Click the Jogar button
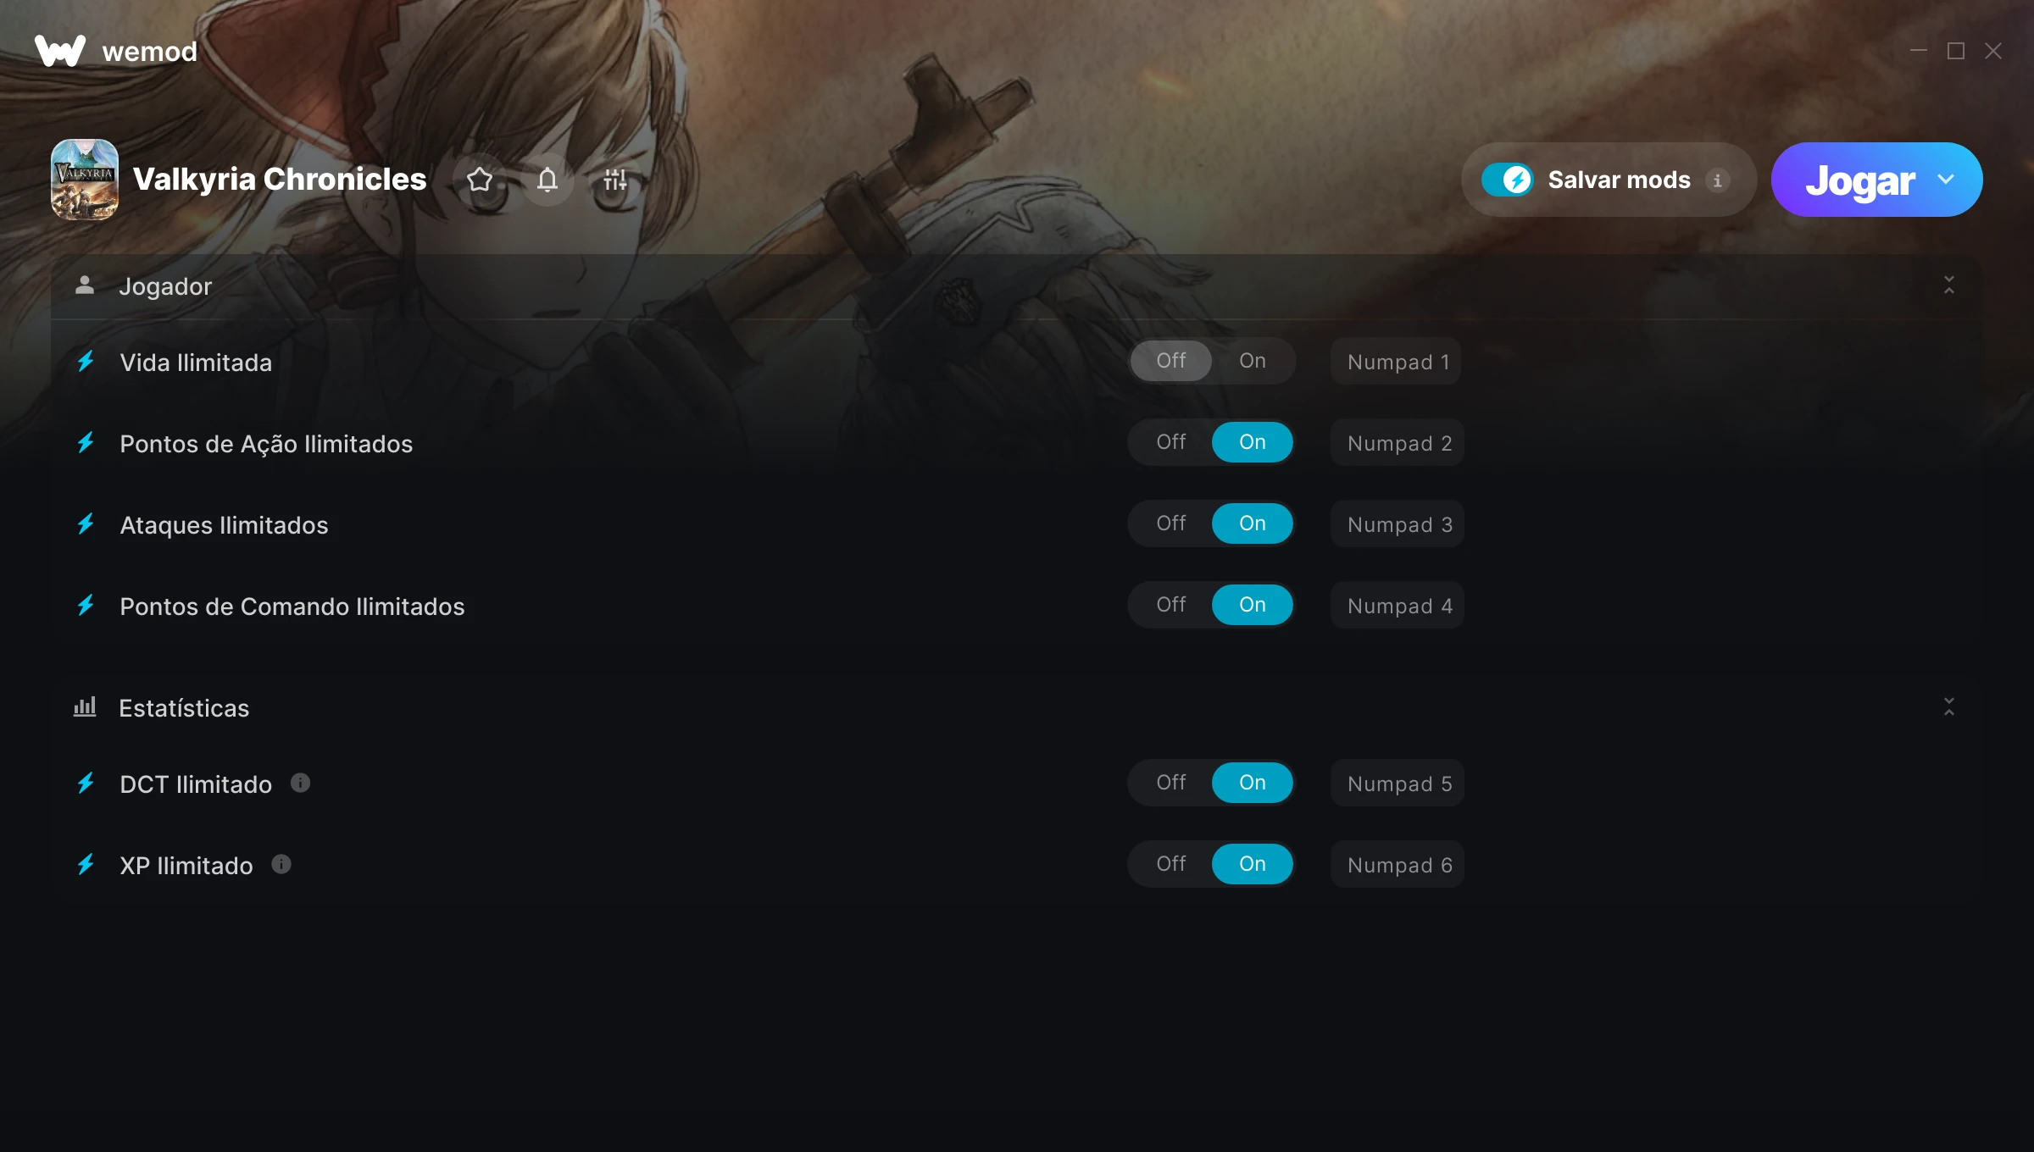The width and height of the screenshot is (2034, 1152). 1860,180
